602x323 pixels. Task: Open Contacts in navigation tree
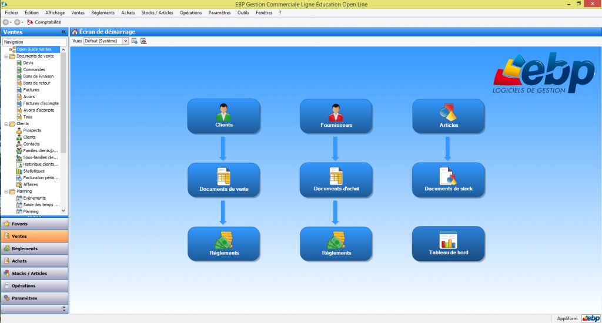pos(31,144)
